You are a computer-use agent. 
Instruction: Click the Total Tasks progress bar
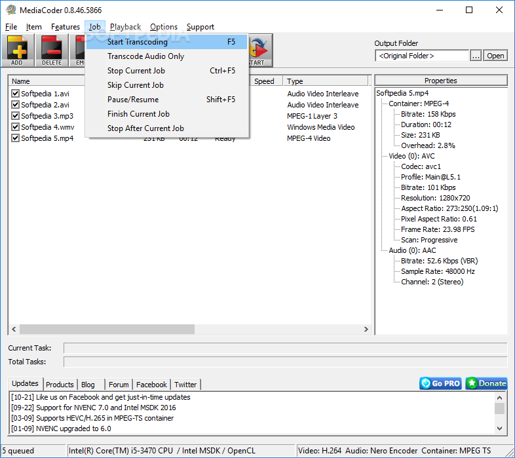click(x=286, y=362)
